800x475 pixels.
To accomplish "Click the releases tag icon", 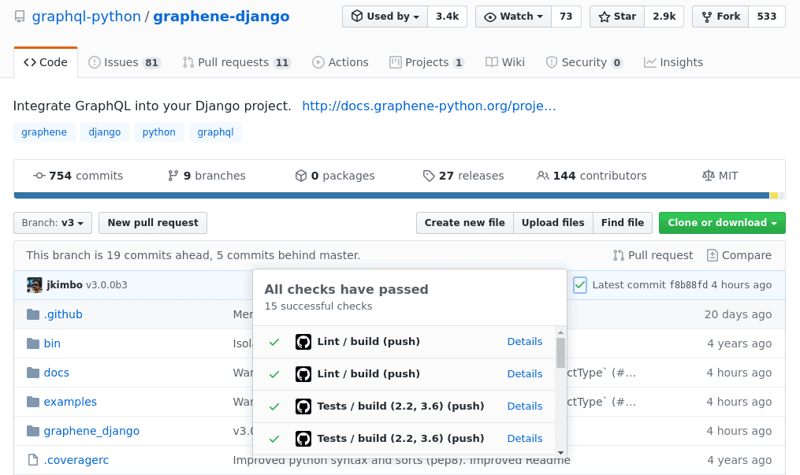I will click(429, 176).
